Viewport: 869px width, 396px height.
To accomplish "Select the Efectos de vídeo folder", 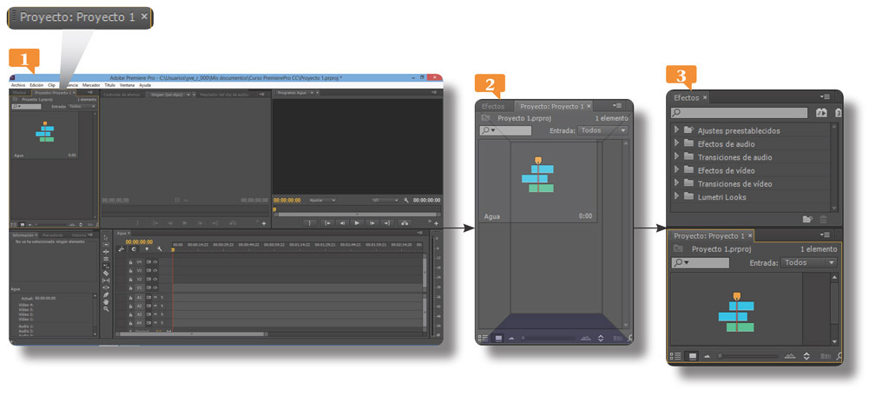I will 726,171.
